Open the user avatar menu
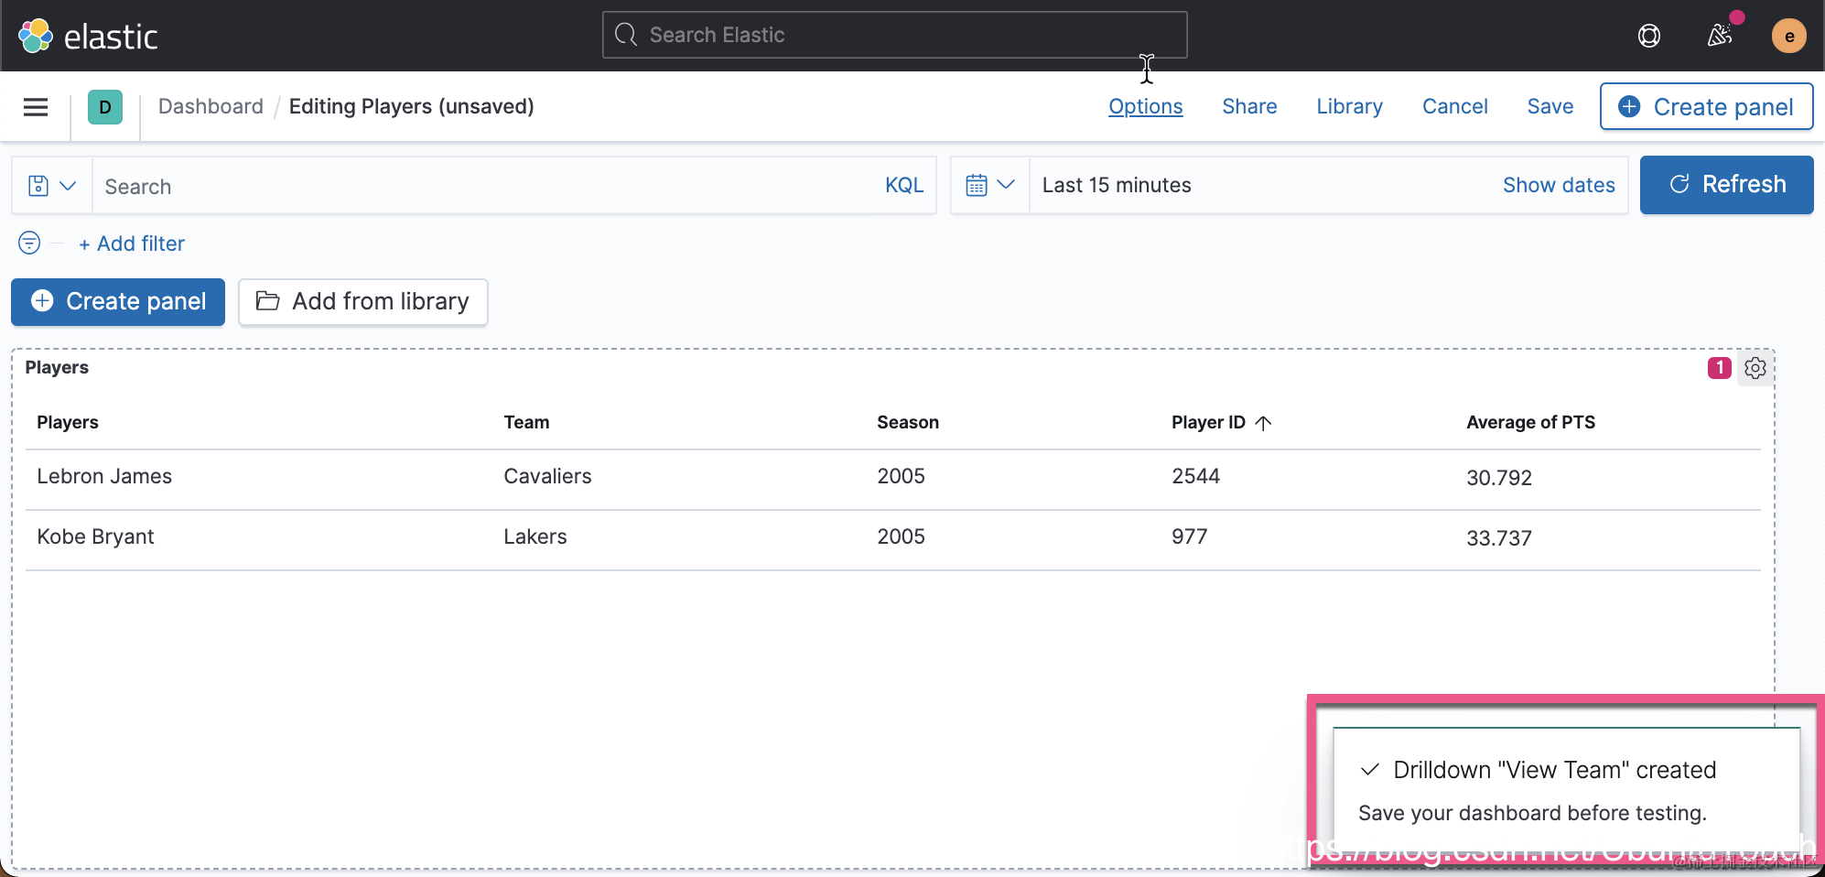The image size is (1825, 877). (1788, 36)
